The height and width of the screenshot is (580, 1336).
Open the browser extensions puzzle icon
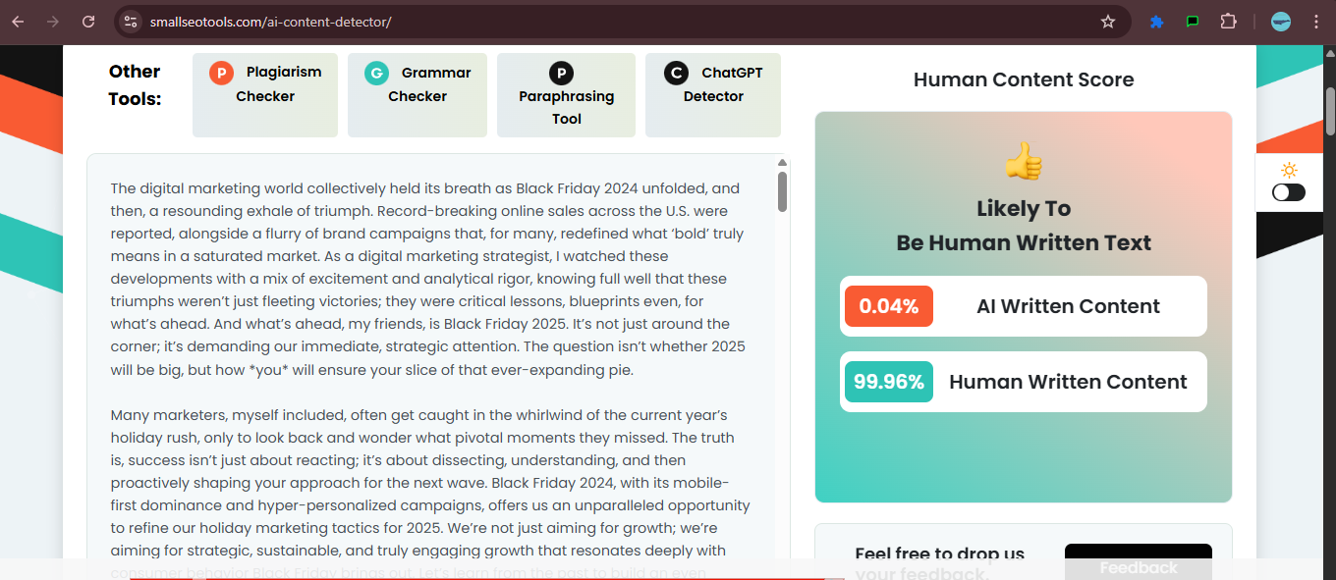pos(1228,22)
